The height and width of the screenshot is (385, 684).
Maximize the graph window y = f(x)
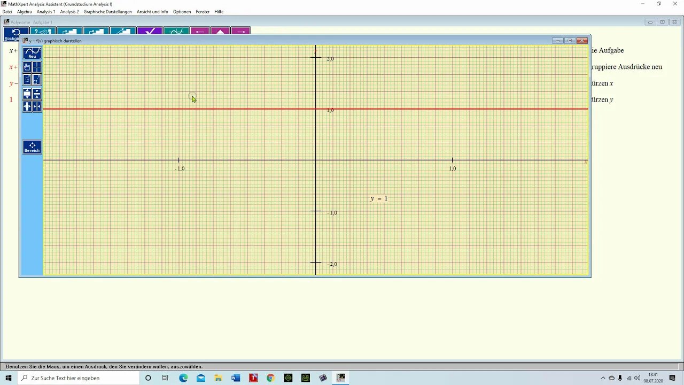(570, 41)
